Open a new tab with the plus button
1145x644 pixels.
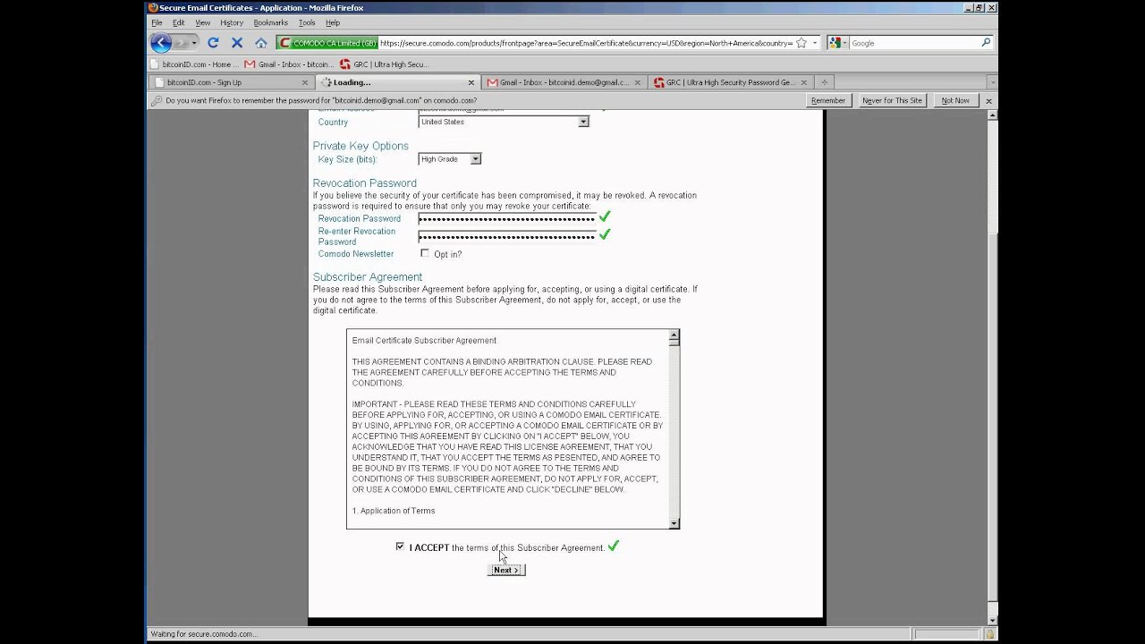pos(825,82)
